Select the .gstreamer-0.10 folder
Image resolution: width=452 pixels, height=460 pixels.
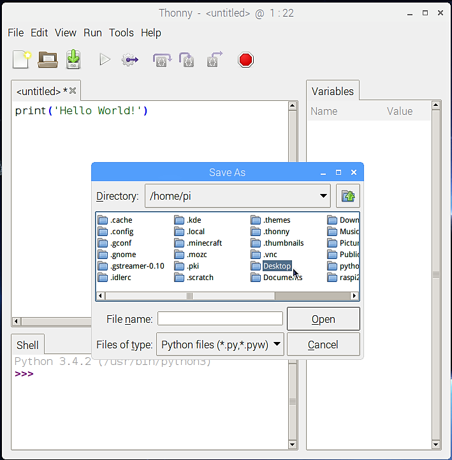(131, 266)
